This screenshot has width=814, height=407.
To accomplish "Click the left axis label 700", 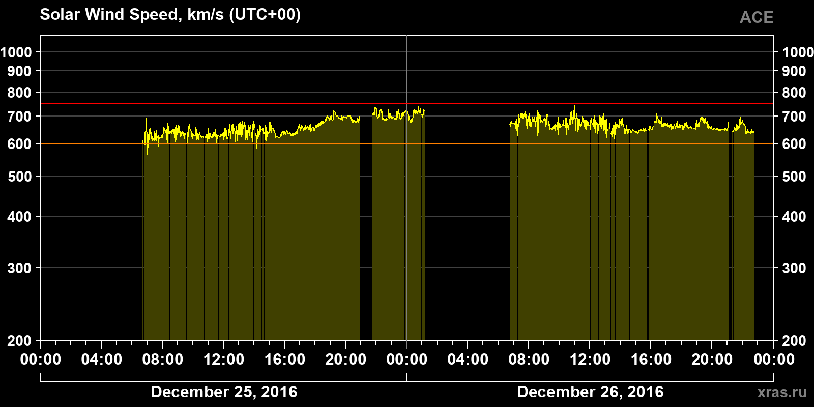I will (x=19, y=117).
